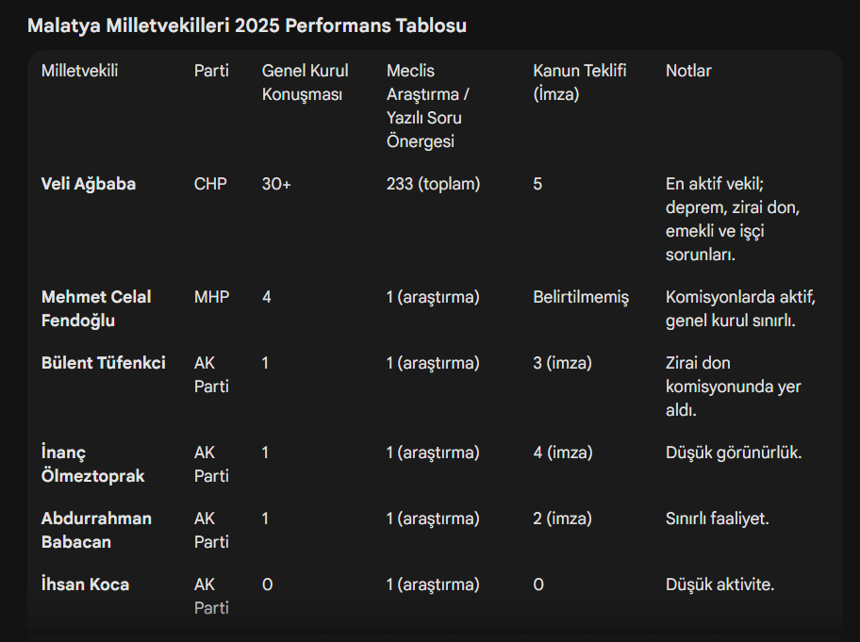
Task: Select the Kanun Teklifi (İmza) header
Action: tap(579, 83)
